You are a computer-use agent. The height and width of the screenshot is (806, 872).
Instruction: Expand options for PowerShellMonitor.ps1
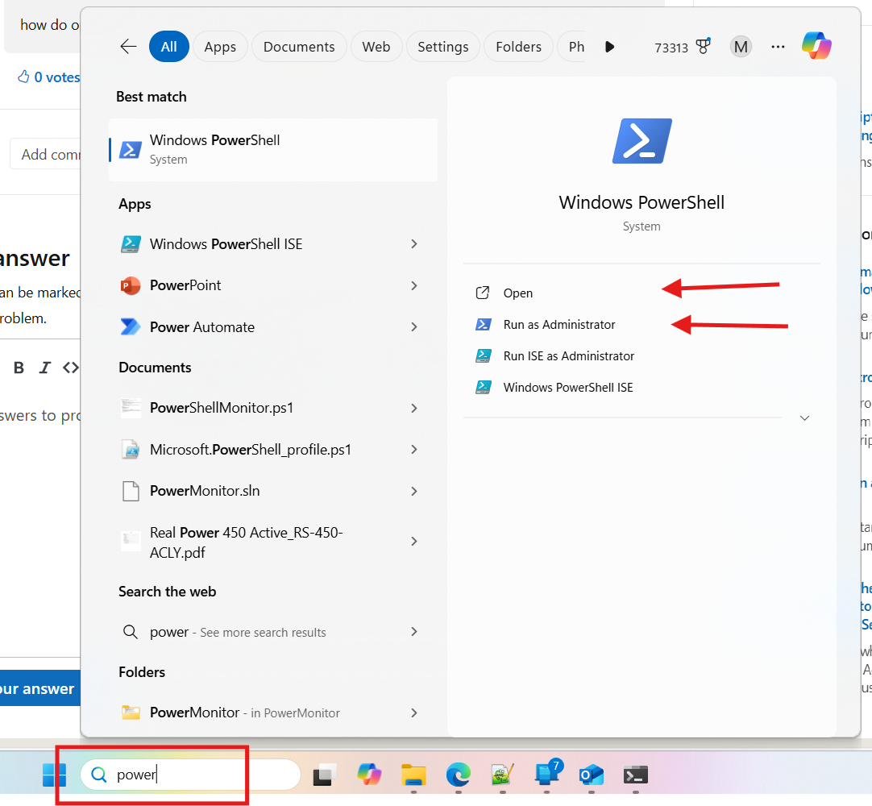(x=413, y=408)
